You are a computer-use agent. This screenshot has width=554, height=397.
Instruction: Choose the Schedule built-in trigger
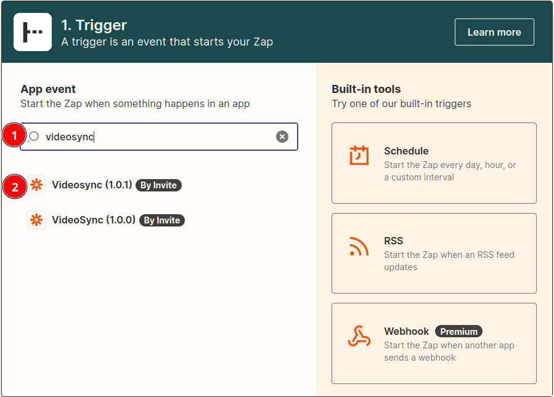(x=434, y=163)
